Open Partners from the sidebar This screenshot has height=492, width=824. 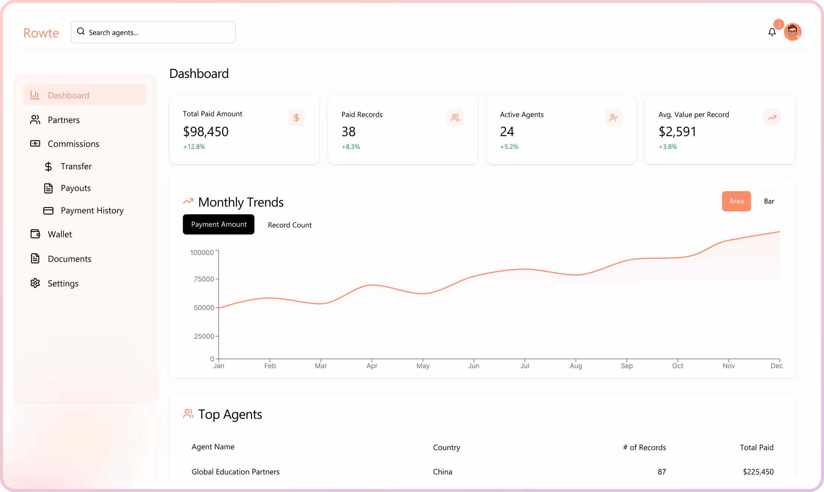pos(64,120)
